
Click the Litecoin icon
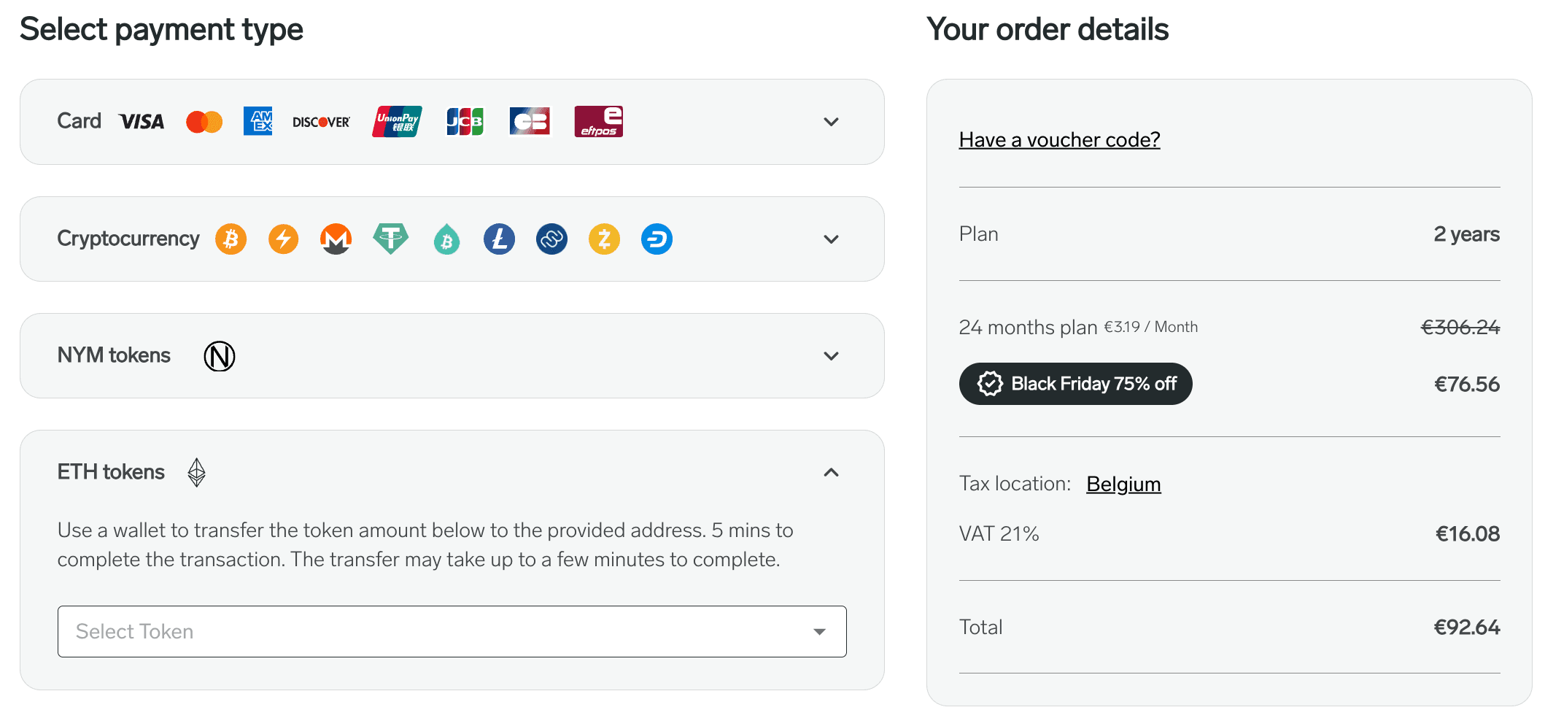pos(499,239)
